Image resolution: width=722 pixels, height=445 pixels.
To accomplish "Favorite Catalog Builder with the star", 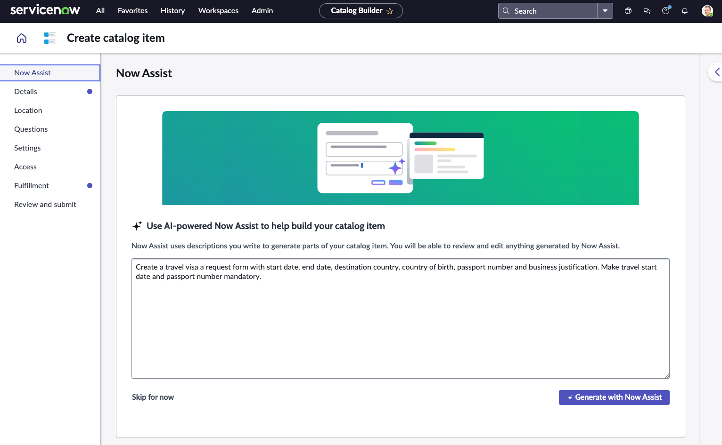I will point(390,11).
